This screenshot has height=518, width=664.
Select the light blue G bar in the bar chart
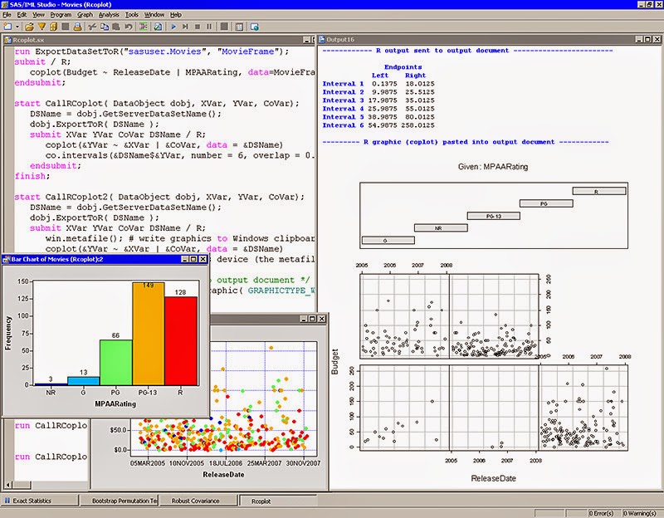(84, 381)
